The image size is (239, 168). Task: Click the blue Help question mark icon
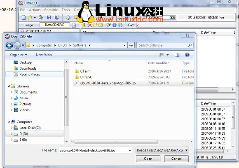pyautogui.click(x=187, y=55)
